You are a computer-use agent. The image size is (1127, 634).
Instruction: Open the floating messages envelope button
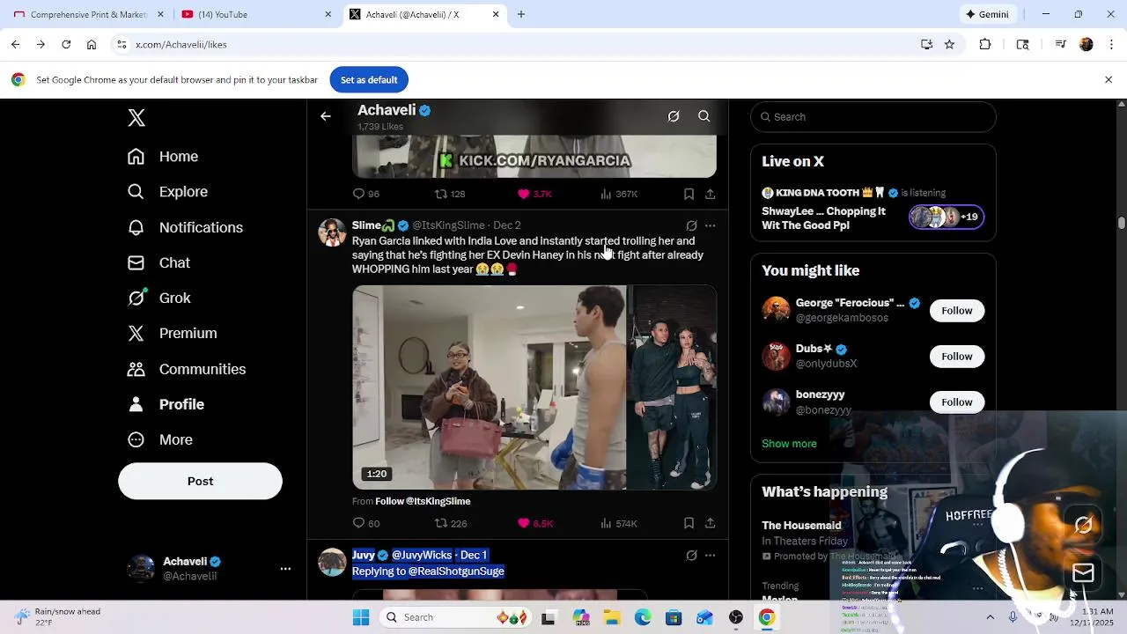coord(1084,573)
